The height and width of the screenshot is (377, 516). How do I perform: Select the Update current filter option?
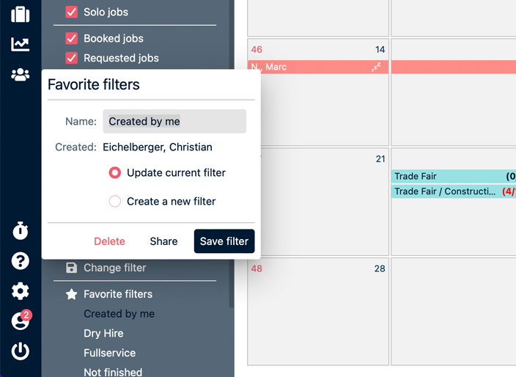(x=115, y=173)
